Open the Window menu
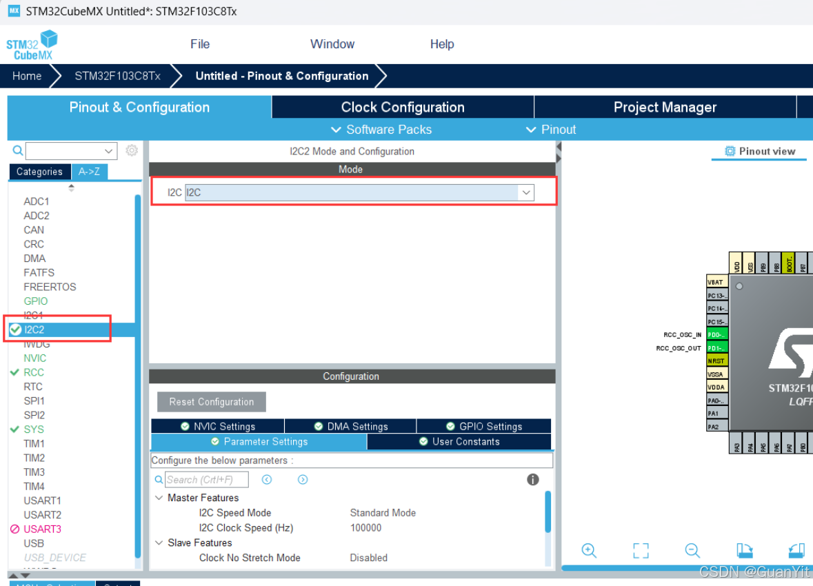 point(332,44)
